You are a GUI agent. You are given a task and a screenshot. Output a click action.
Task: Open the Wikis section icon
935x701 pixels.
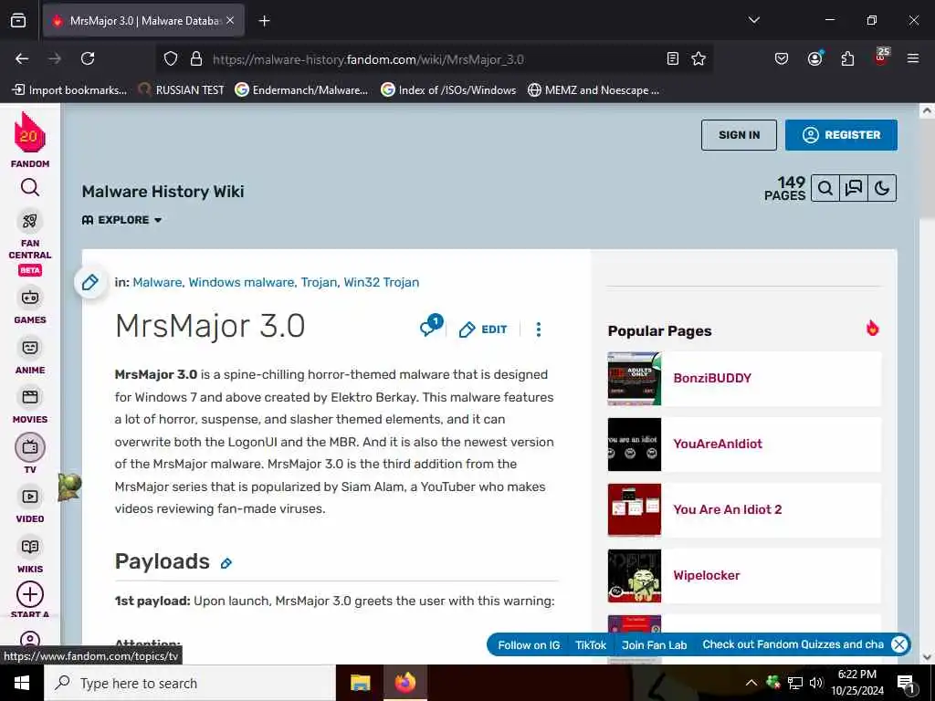(30, 547)
